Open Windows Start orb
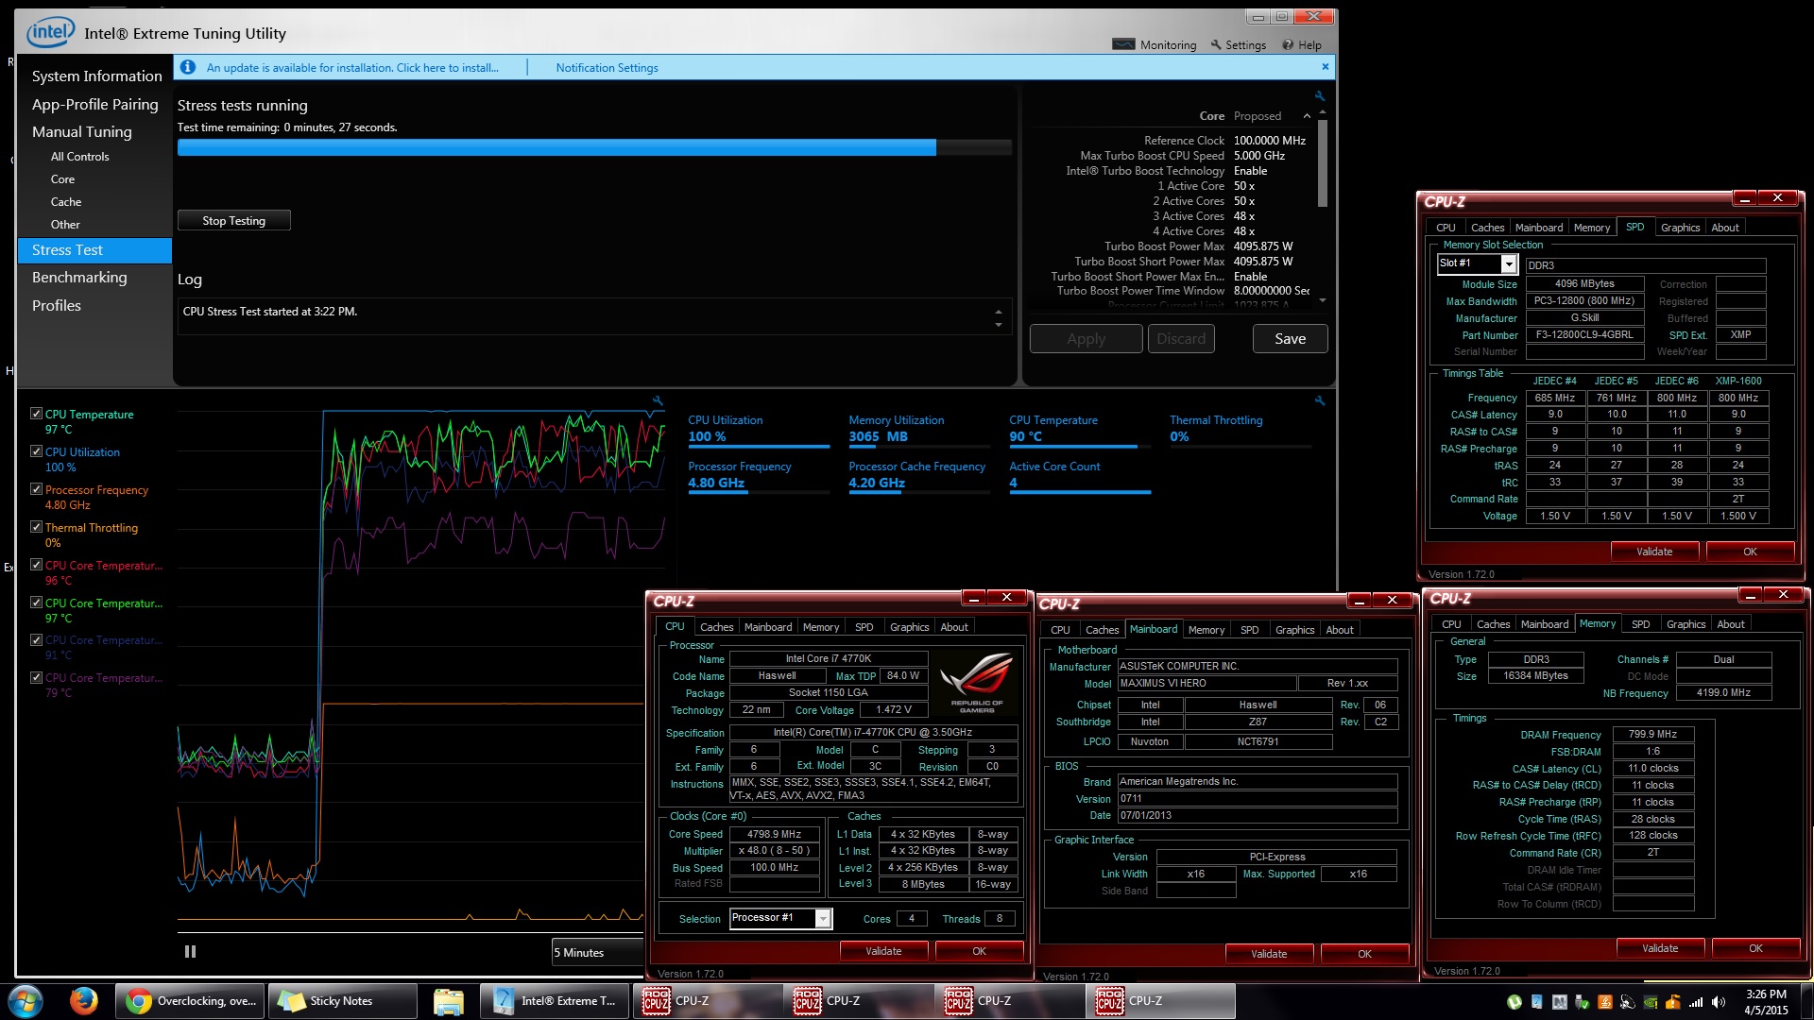 tap(26, 1001)
